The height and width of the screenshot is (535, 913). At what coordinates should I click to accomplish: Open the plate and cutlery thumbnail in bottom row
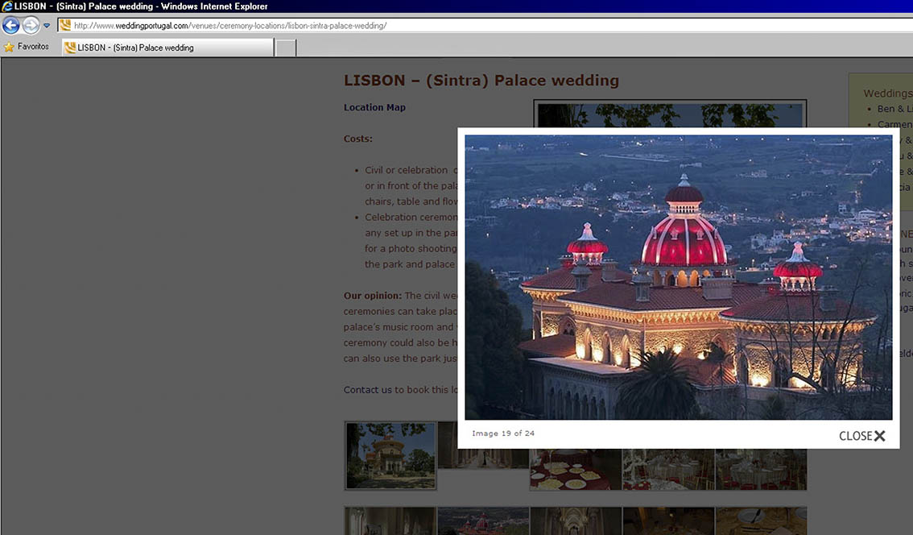(761, 521)
